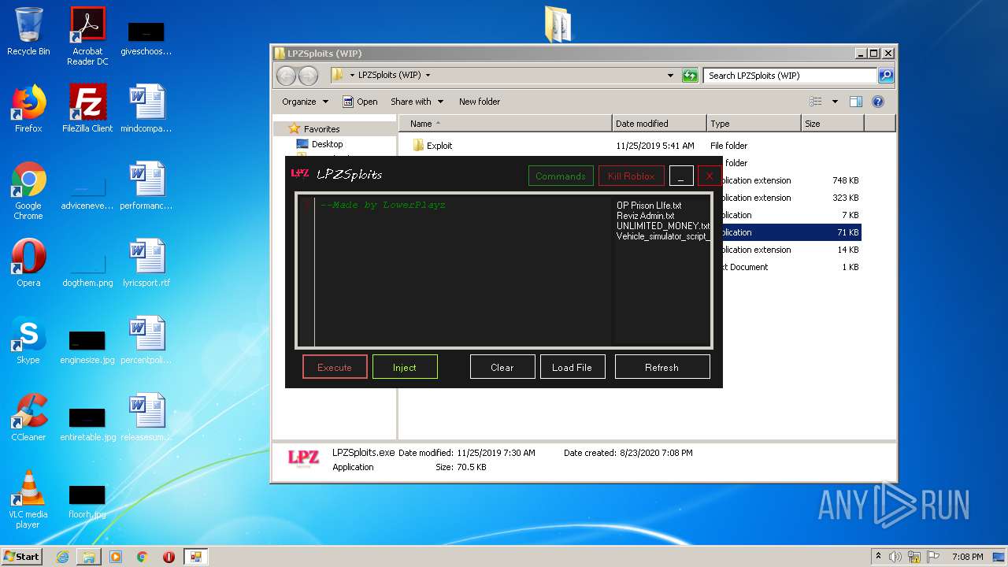Click the Load File button
Viewport: 1008px width, 567px height.
coord(573,367)
